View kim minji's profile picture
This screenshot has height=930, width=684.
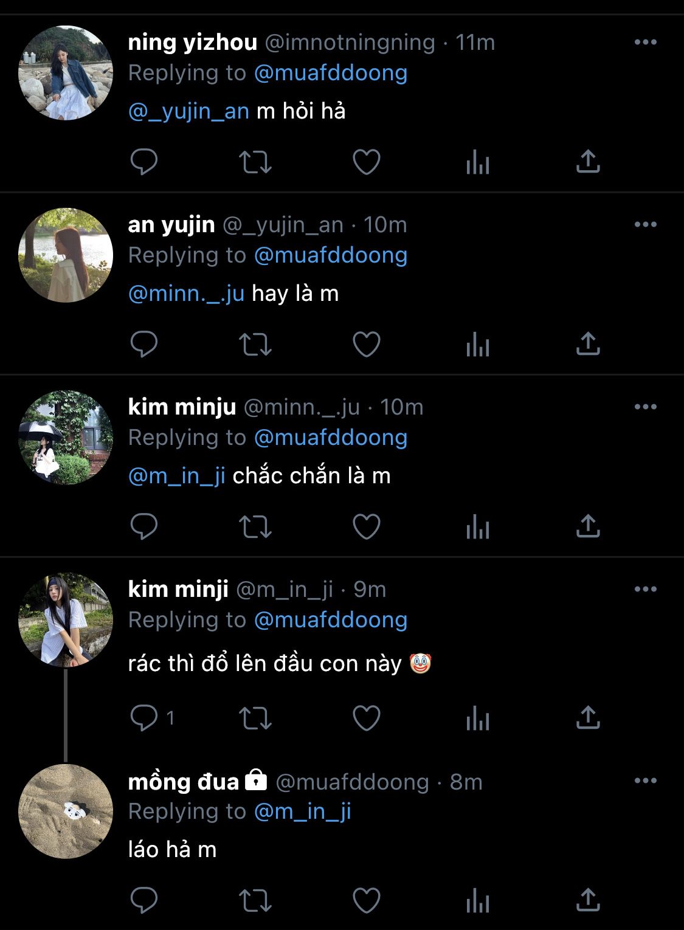pyautogui.click(x=66, y=620)
